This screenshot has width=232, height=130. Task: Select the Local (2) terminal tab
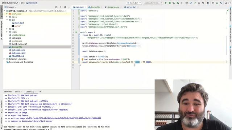pos(30,91)
